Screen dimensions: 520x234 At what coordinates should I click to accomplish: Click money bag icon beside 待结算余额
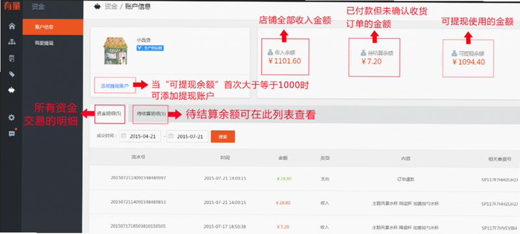(363, 53)
